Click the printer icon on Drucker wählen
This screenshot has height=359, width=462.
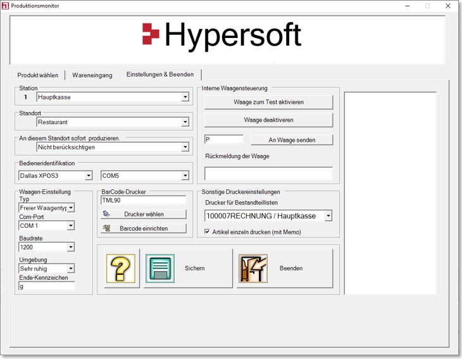point(106,214)
